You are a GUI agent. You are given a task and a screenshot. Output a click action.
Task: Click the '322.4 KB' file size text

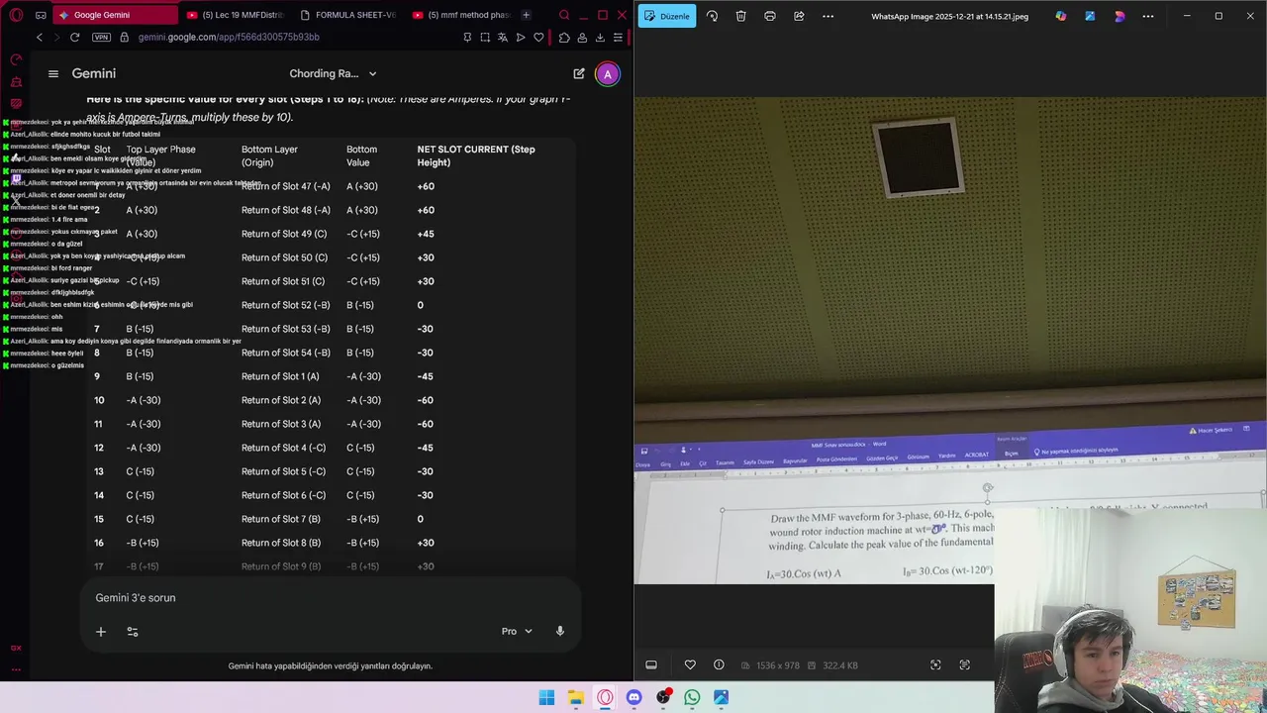(840, 665)
